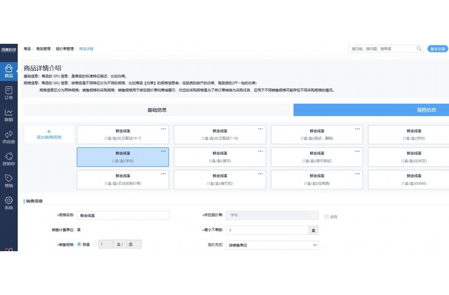
Task: Open more menu on 港币测试 card
Action: 358,151
